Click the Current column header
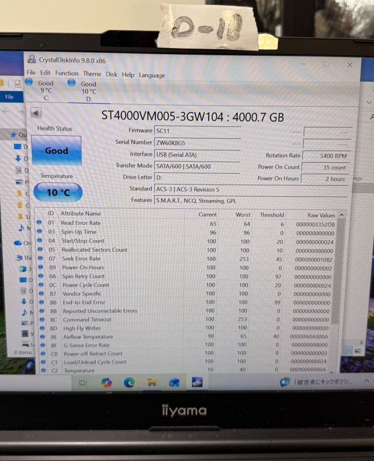The image size is (374, 461). click(x=207, y=214)
